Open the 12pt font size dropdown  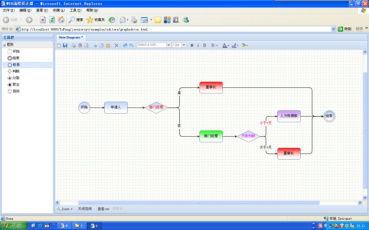point(184,45)
